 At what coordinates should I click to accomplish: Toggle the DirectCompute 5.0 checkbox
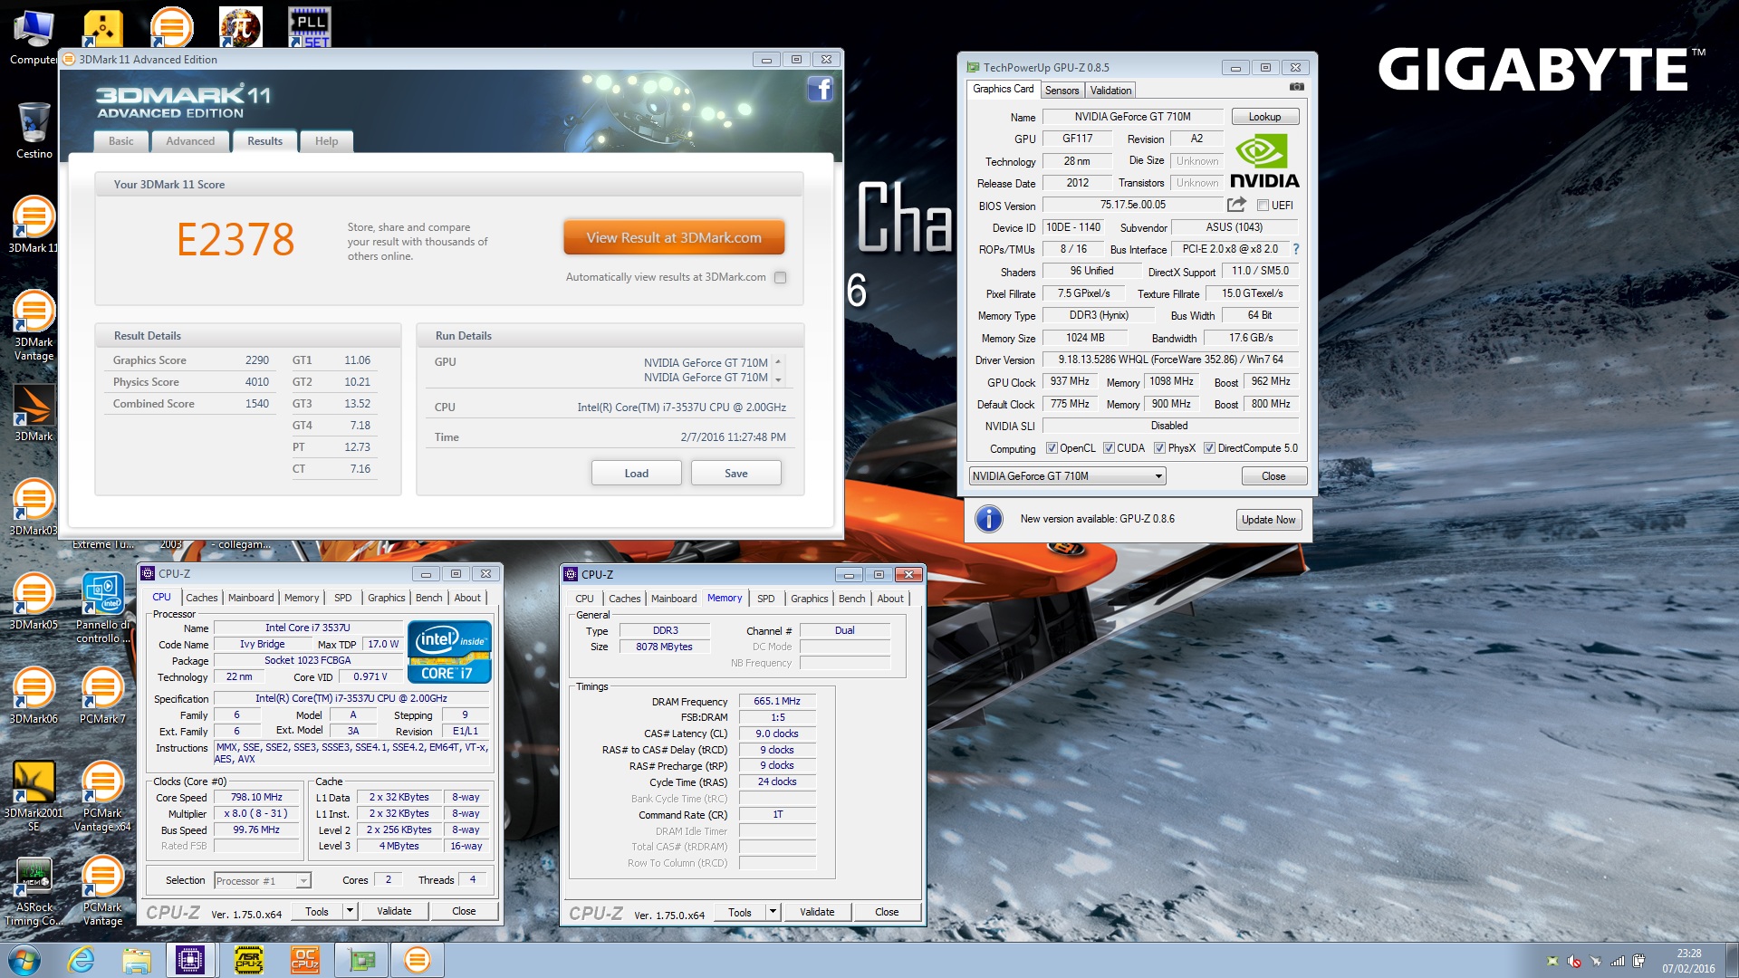click(1209, 448)
